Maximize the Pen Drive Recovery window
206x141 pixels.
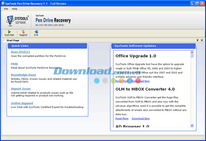click(198, 3)
